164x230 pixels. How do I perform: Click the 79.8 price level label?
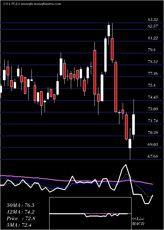point(152,50)
